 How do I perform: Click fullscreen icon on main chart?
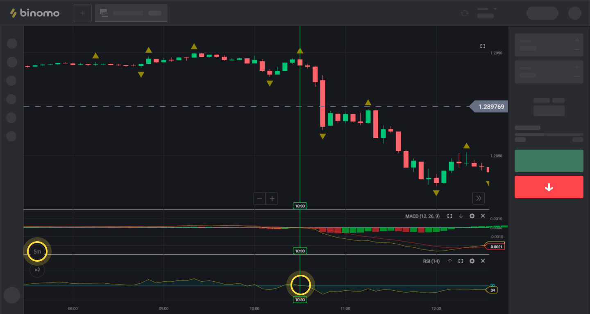483,46
